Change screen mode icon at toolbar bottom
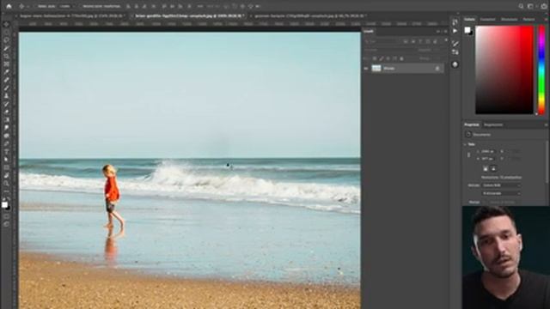The image size is (550, 309). coord(6,223)
